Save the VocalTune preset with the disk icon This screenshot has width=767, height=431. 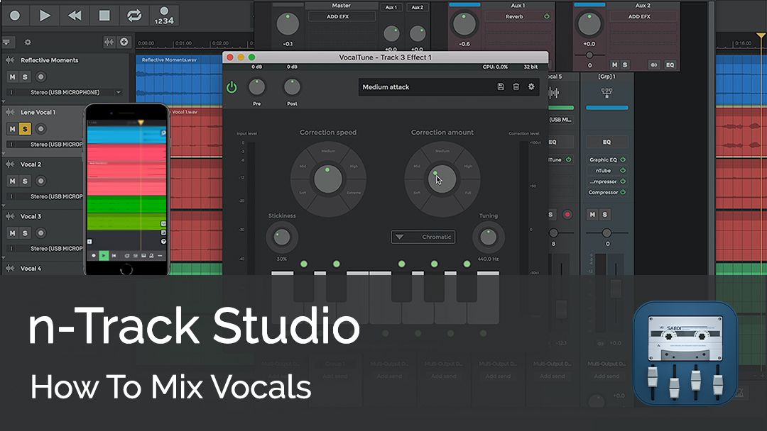(x=501, y=87)
